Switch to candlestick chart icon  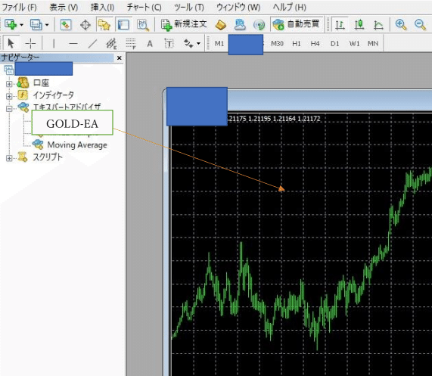[359, 25]
